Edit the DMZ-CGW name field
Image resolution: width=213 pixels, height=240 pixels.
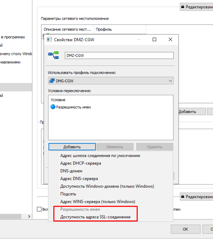tap(119, 55)
